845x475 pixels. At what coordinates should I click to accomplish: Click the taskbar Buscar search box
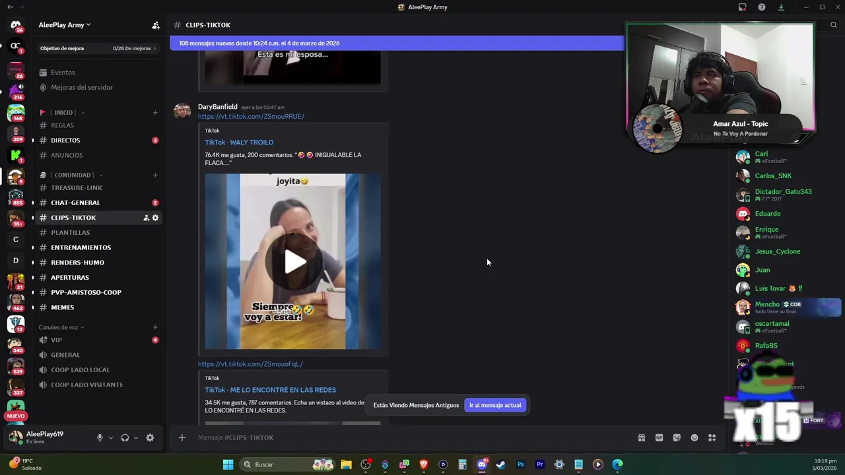[x=287, y=464]
